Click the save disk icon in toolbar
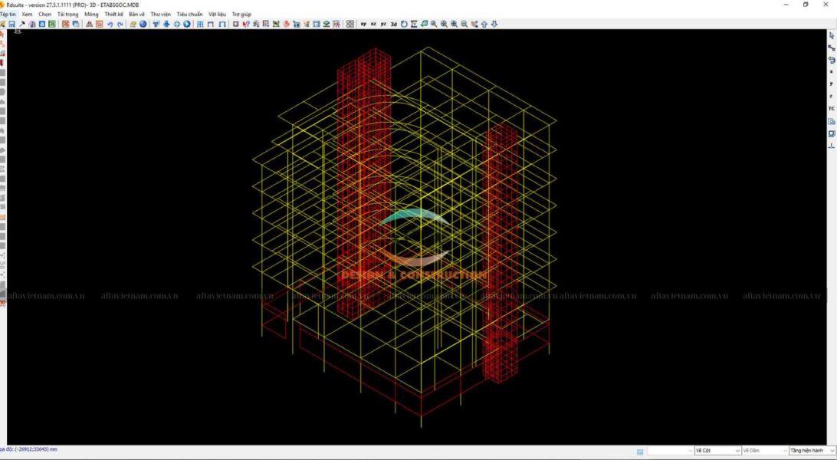The image size is (837, 460). [12, 24]
